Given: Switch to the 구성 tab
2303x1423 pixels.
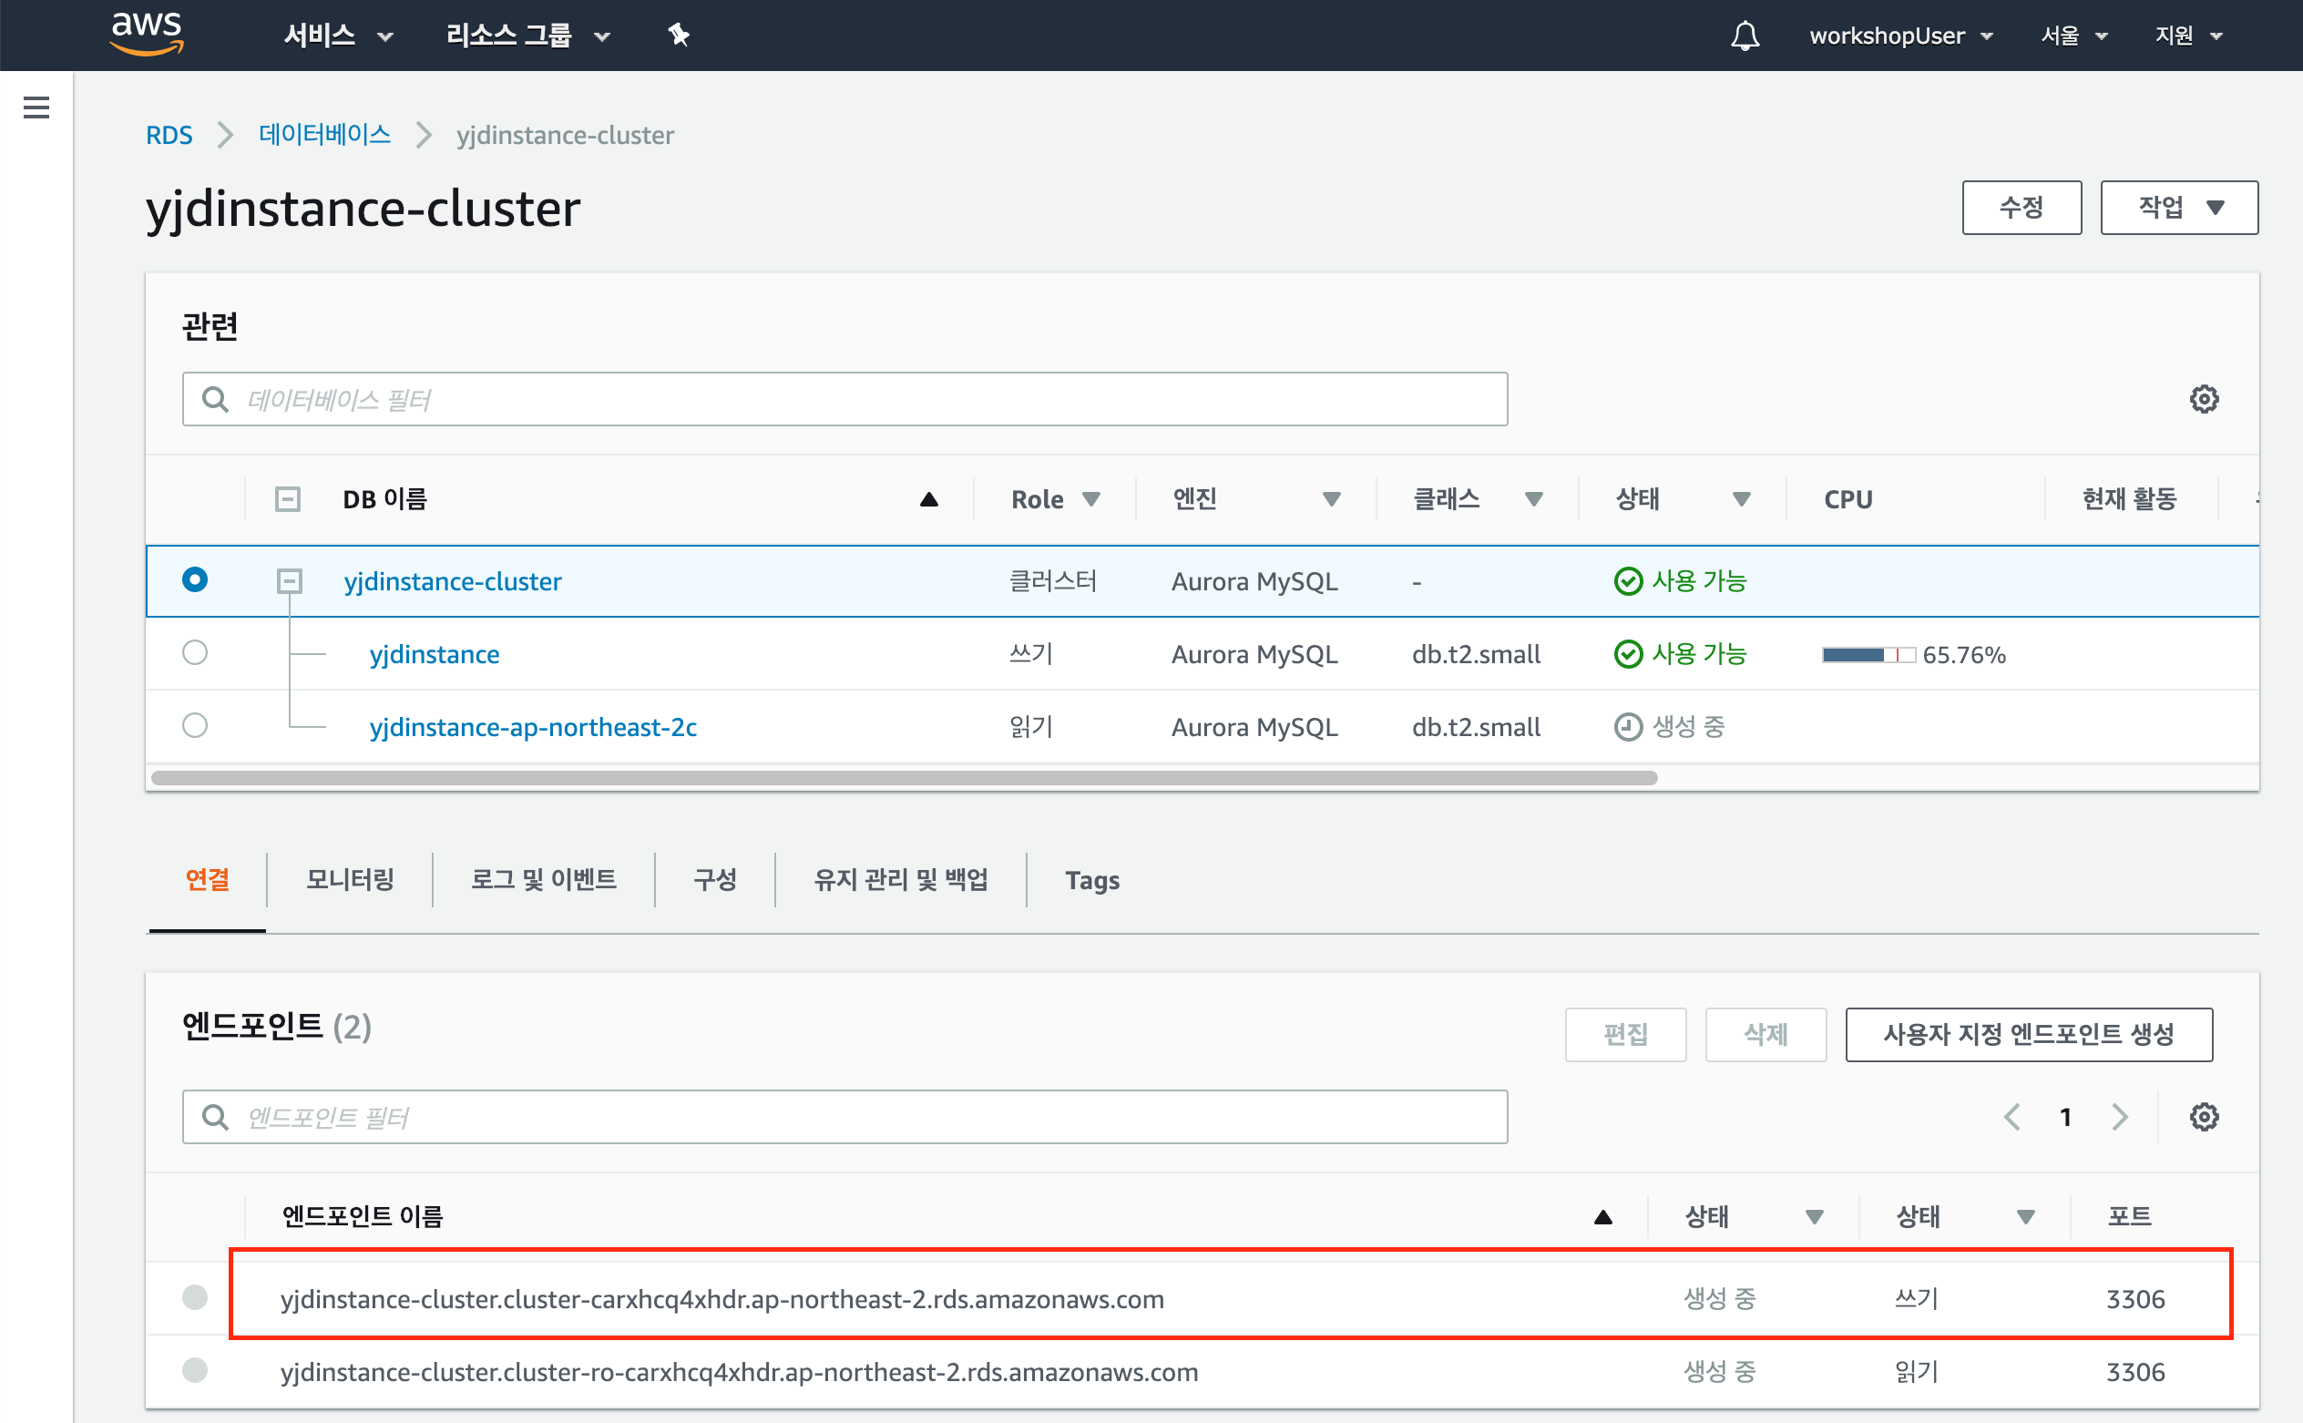Looking at the screenshot, I should pos(714,880).
